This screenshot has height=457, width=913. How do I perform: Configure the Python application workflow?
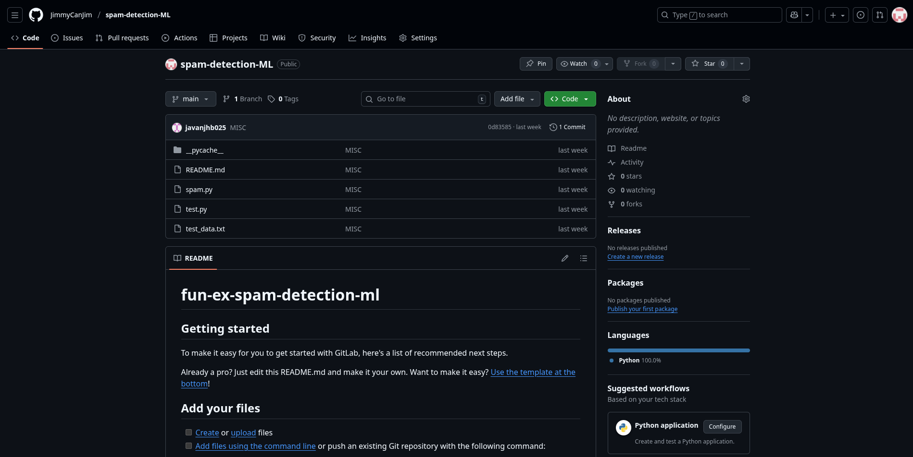[722, 426]
